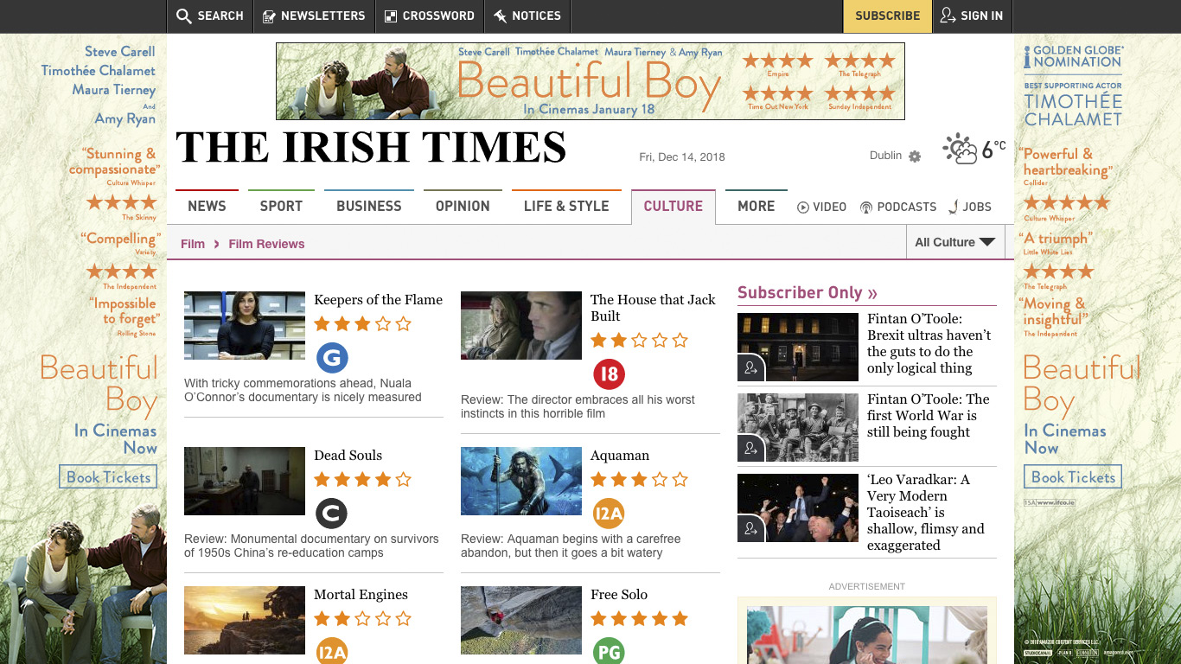Open the Leo Varadkar book review article
The height and width of the screenshot is (664, 1181).
pos(926,513)
